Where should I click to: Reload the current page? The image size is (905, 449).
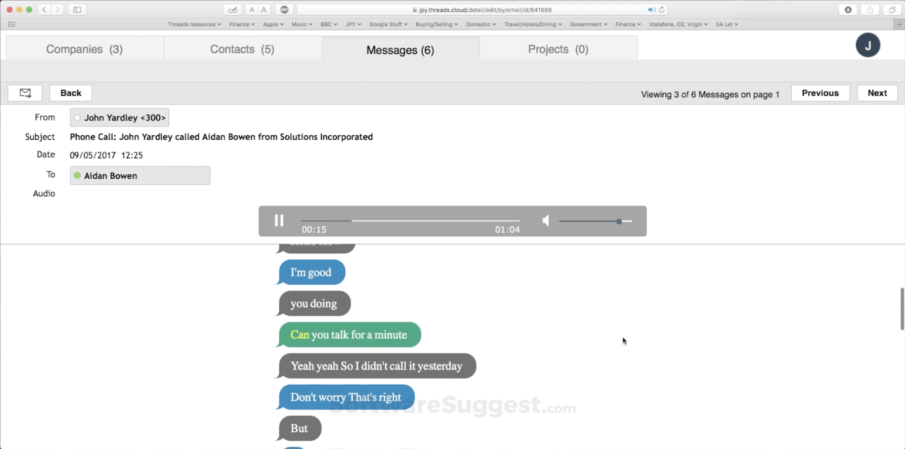pyautogui.click(x=662, y=9)
